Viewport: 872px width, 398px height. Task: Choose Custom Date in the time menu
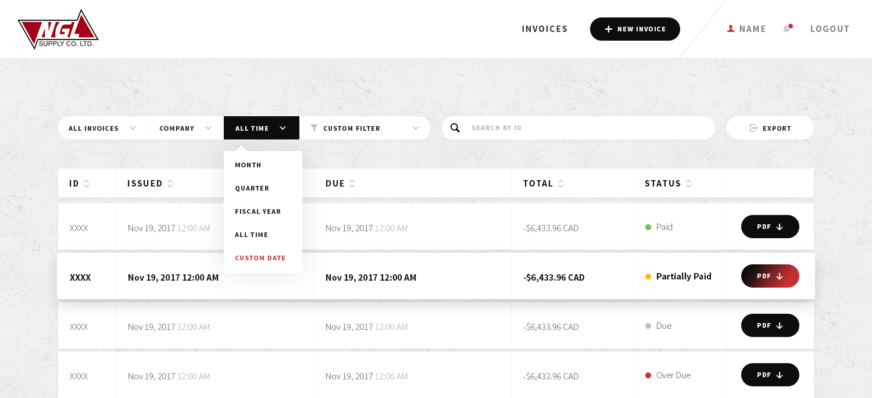[x=260, y=258]
